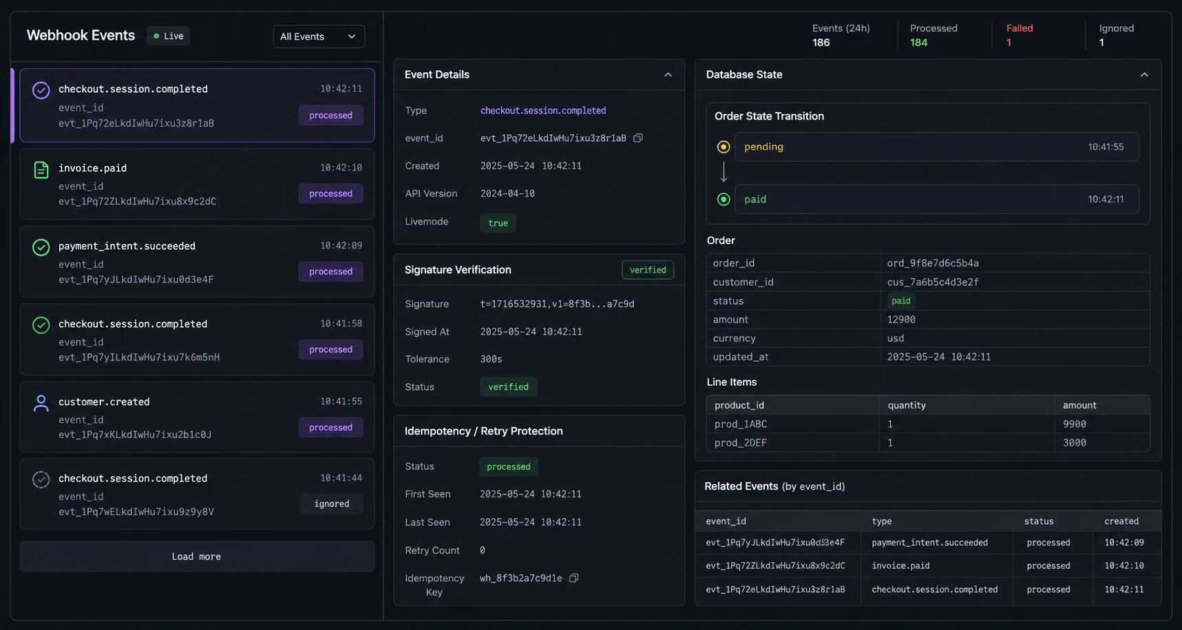Open the All Events filter dropdown
The image size is (1182, 630).
(x=319, y=36)
